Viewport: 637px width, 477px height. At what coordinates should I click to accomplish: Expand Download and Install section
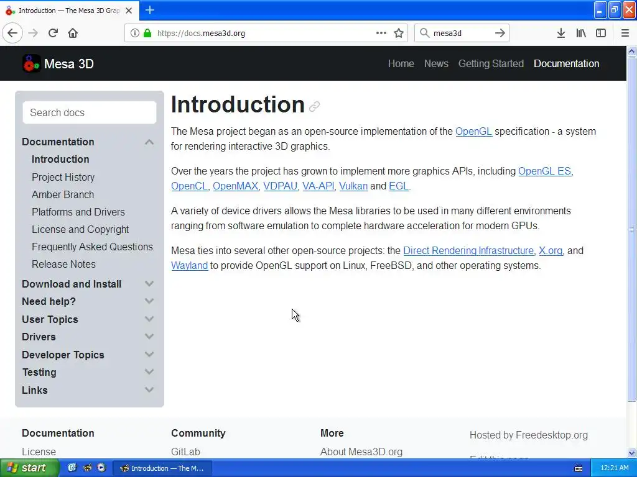[149, 283]
